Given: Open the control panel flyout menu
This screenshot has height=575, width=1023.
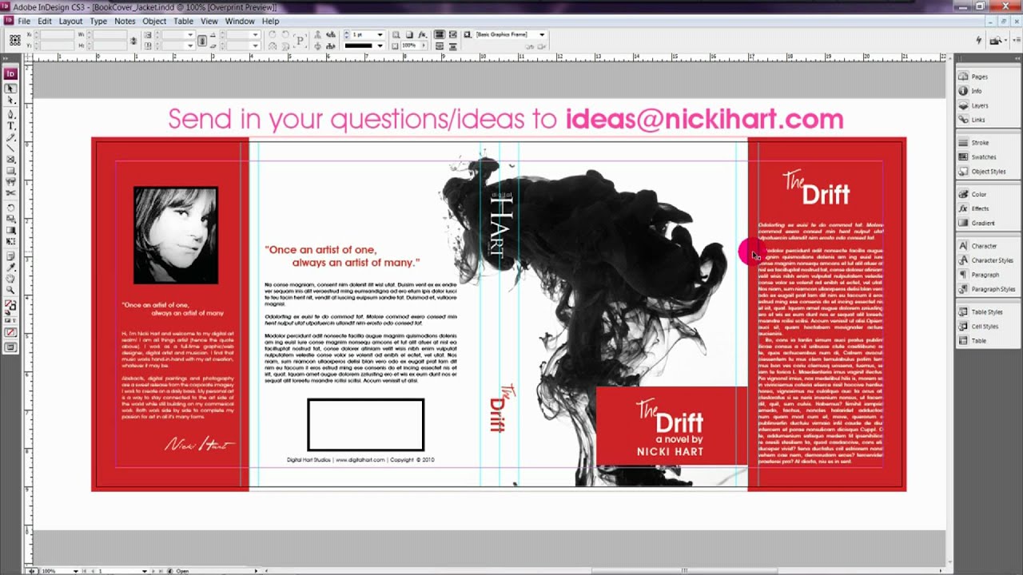Looking at the screenshot, I should click(x=1016, y=39).
